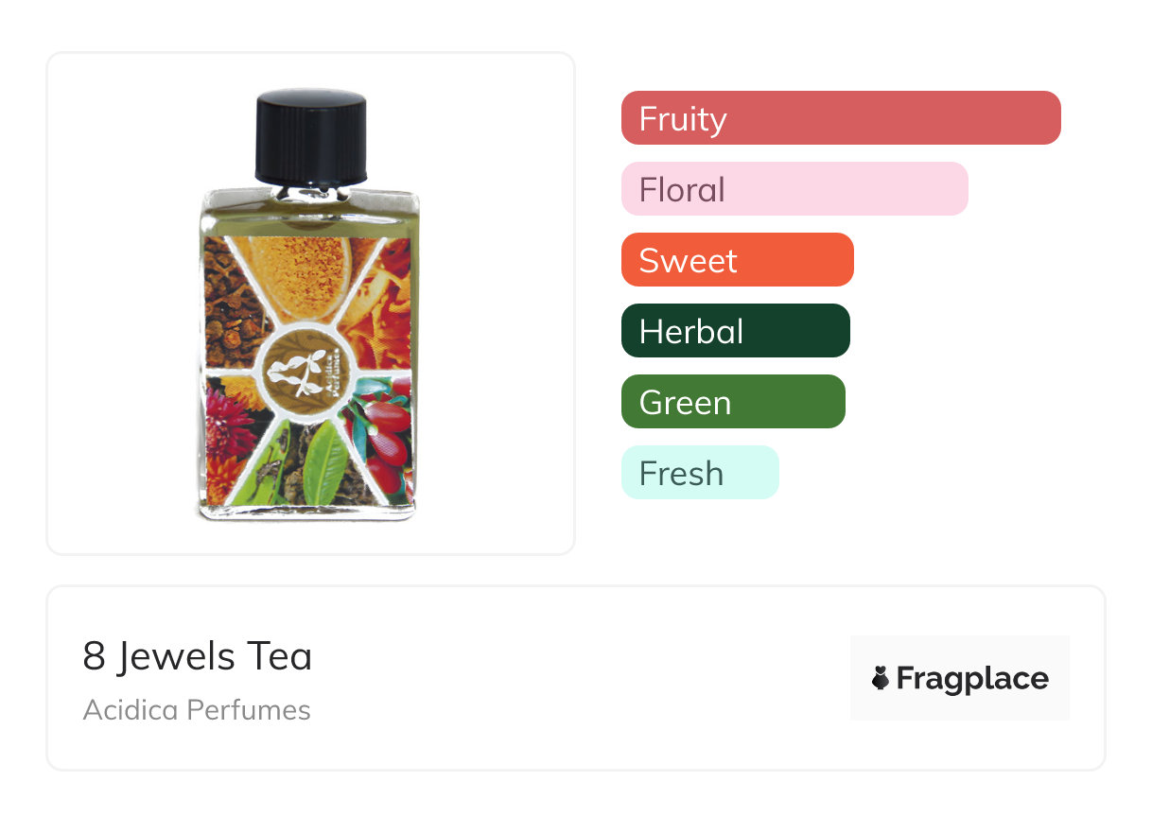1152x817 pixels.
Task: Open the 8 Jewels Tea title
Action: pyautogui.click(x=198, y=656)
